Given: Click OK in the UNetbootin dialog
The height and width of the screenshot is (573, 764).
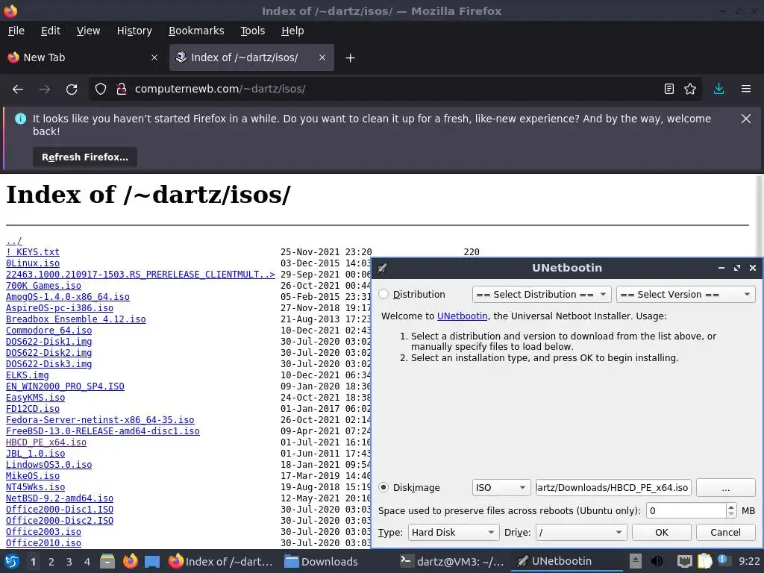Looking at the screenshot, I should [661, 533].
